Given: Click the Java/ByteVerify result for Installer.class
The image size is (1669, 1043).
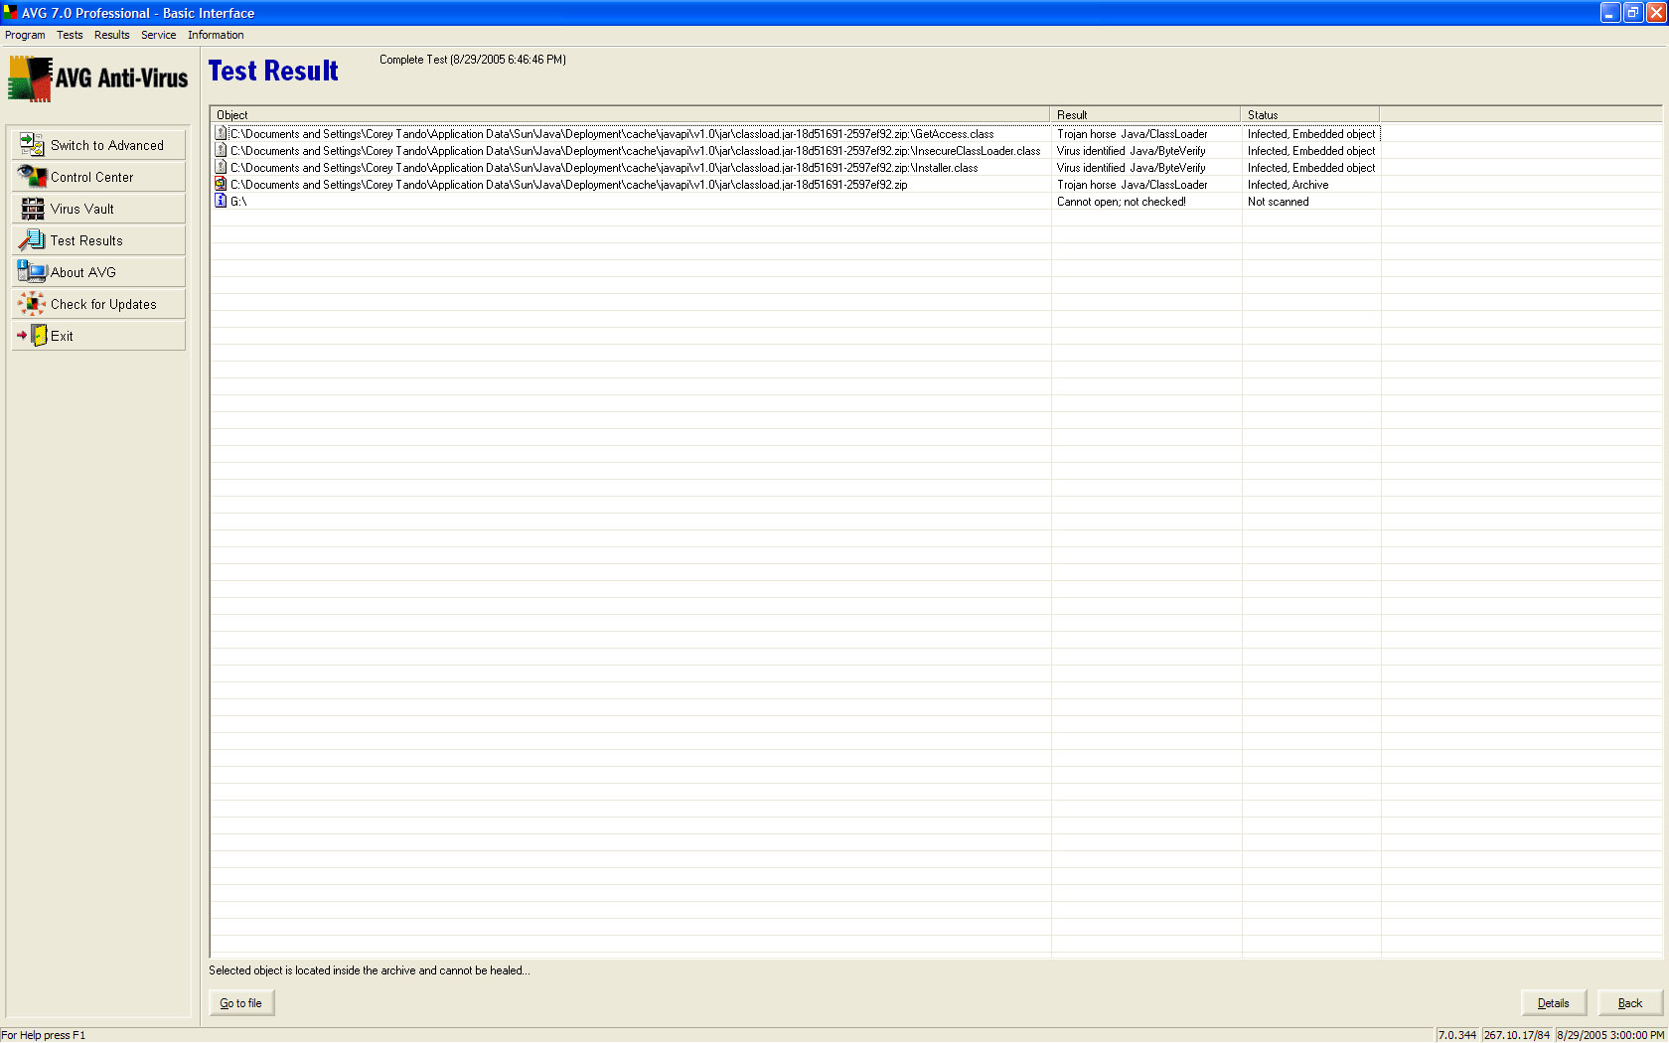Looking at the screenshot, I should [1132, 168].
